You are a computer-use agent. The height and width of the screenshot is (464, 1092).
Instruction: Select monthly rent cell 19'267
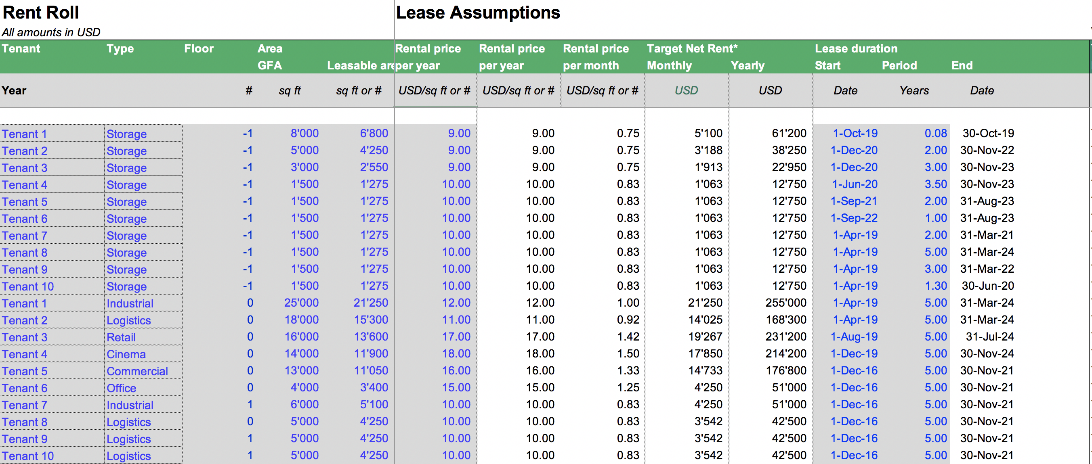[x=706, y=337]
